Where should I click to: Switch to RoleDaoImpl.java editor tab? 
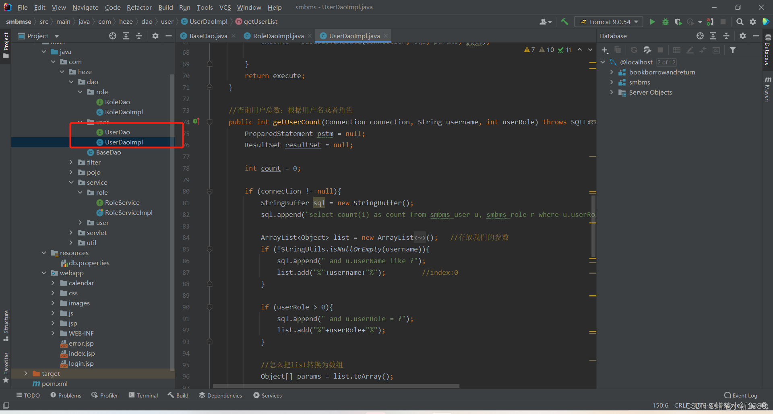point(278,36)
